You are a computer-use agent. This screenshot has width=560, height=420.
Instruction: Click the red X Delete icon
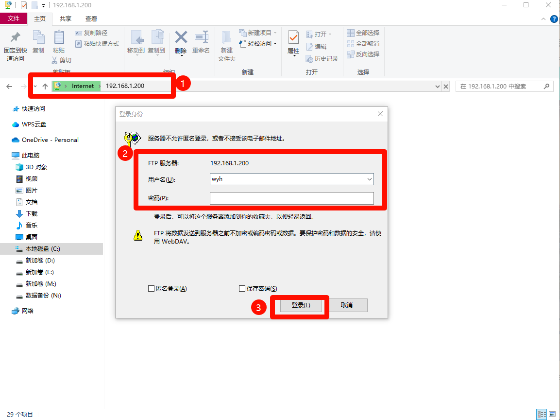coord(181,37)
